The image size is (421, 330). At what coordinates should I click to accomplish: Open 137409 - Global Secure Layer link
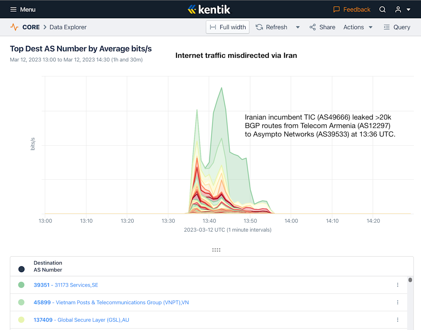pyautogui.click(x=81, y=320)
